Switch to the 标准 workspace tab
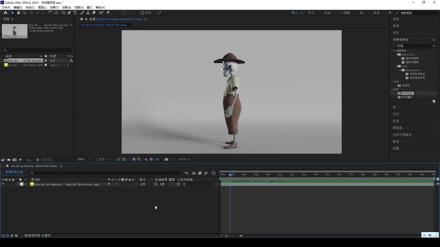 click(x=327, y=13)
